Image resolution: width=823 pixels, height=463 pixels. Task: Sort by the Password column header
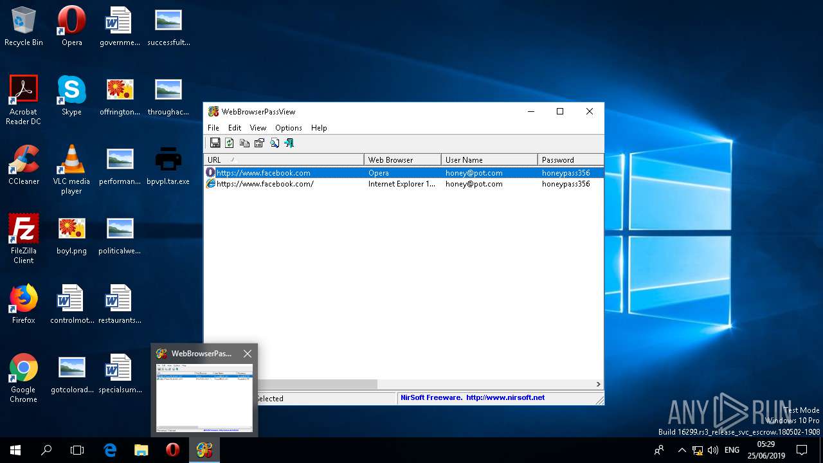pyautogui.click(x=570, y=159)
